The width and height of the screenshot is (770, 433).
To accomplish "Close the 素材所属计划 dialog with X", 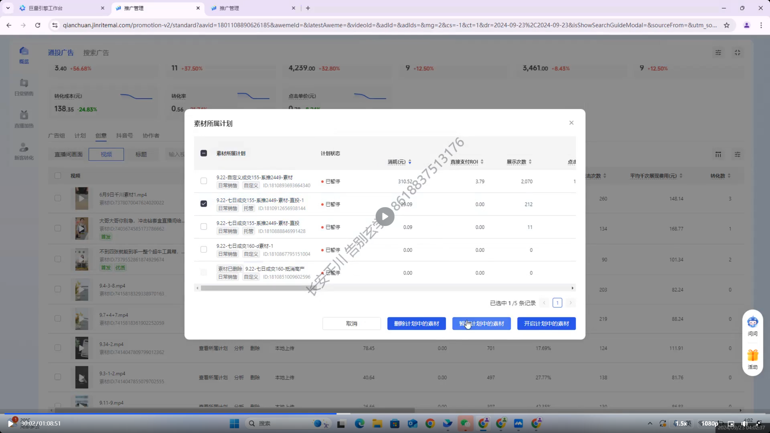I will coord(571,123).
